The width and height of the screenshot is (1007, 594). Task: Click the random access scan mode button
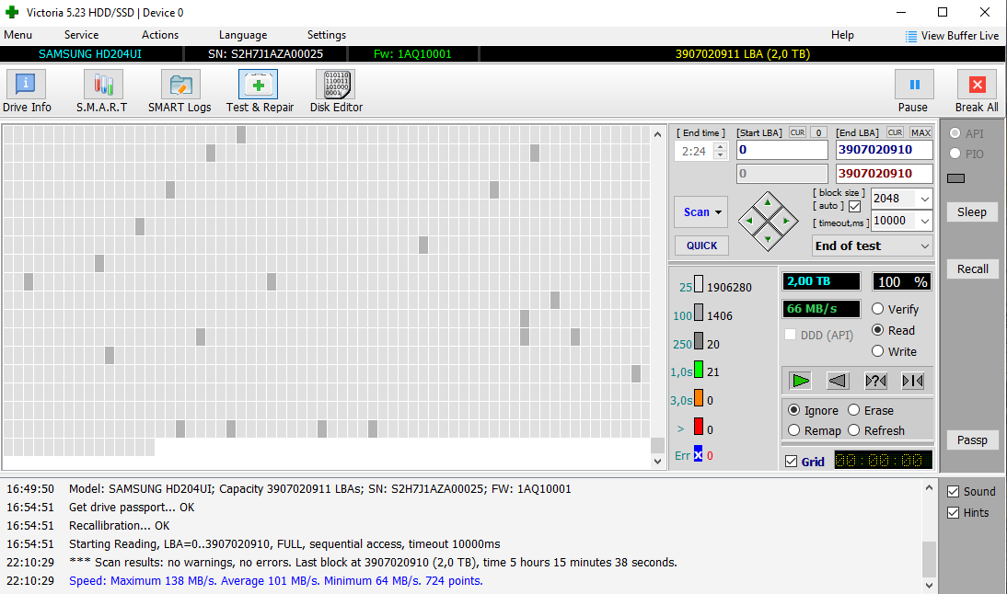pos(875,381)
